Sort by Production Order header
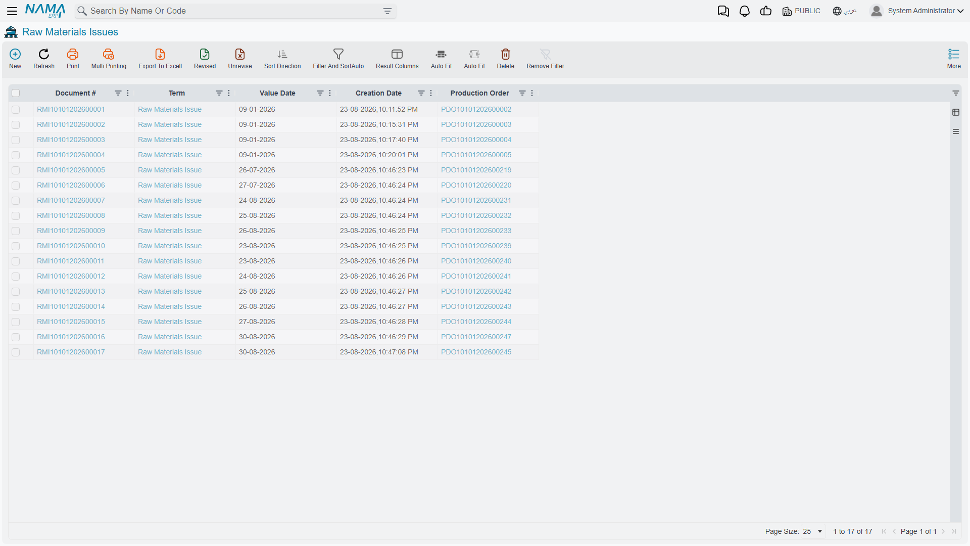This screenshot has height=546, width=970. click(x=479, y=93)
